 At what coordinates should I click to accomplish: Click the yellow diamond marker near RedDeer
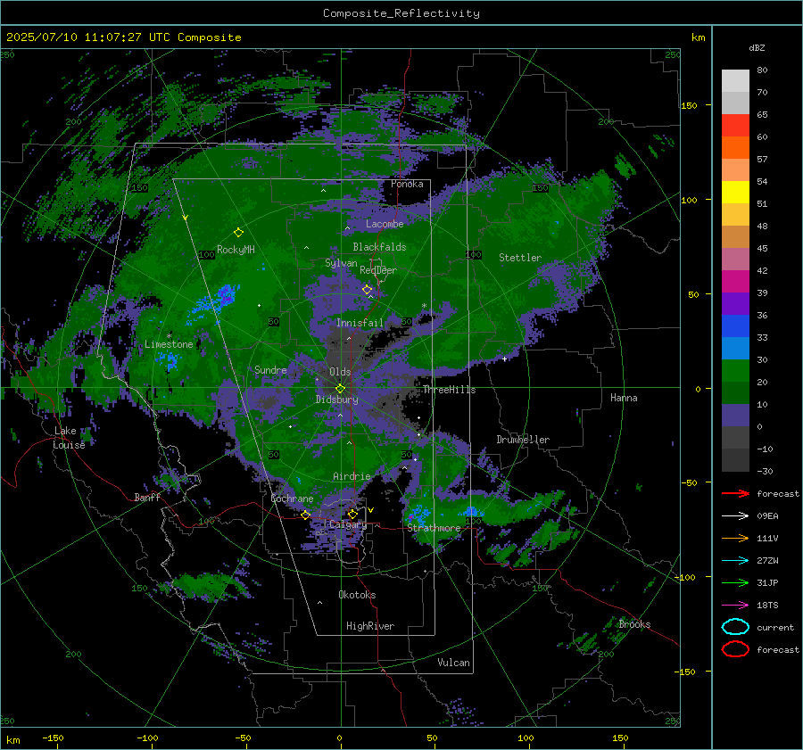pyautogui.click(x=368, y=290)
